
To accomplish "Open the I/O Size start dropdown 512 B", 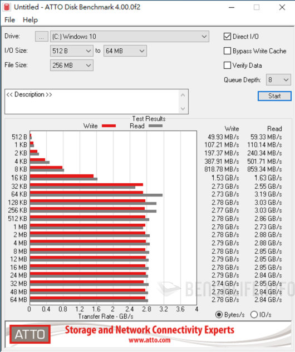I will [72, 51].
